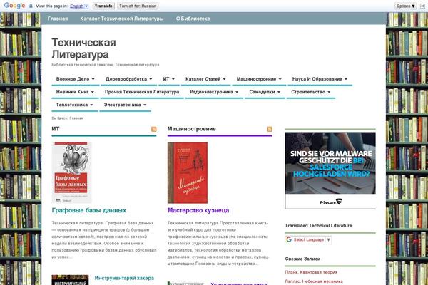The image size is (428, 285).
Task: Open the Options dropdown in translate bar
Action: tap(406, 6)
